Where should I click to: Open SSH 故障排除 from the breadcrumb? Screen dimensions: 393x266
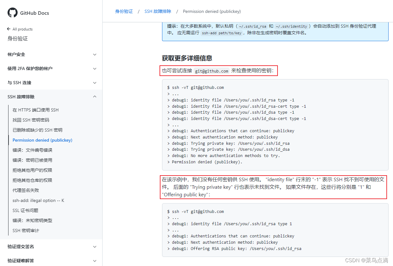click(x=157, y=11)
